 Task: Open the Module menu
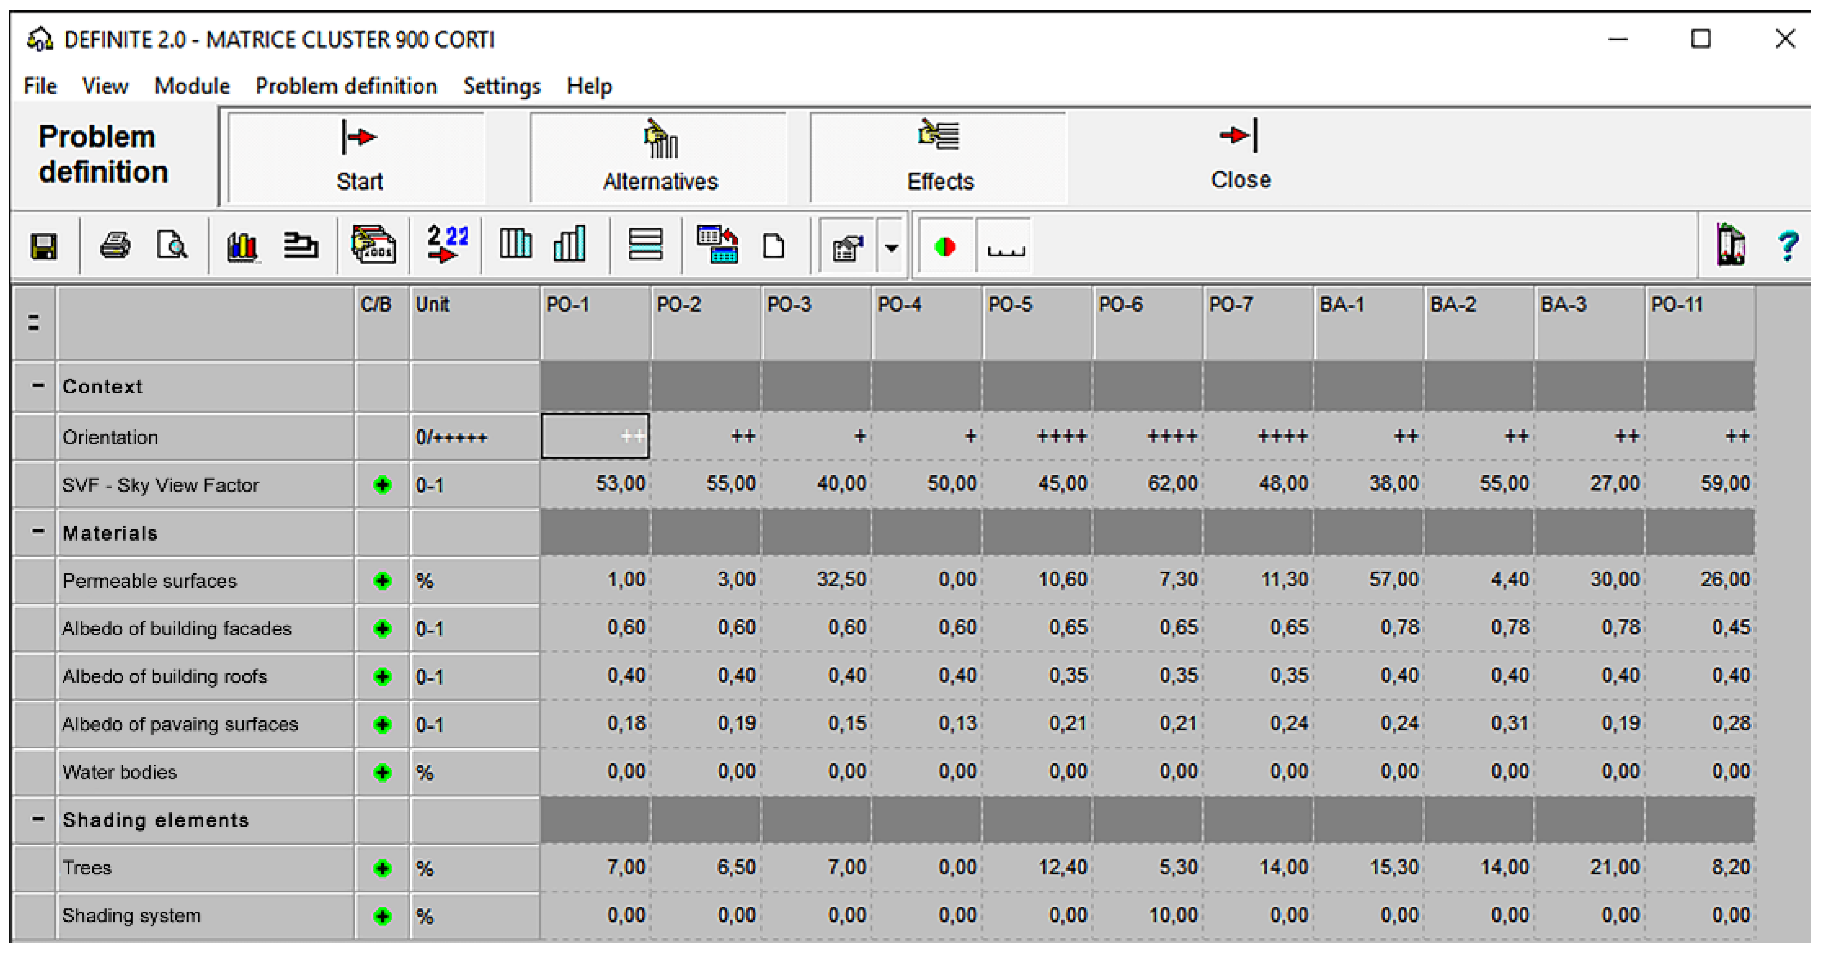coord(192,86)
